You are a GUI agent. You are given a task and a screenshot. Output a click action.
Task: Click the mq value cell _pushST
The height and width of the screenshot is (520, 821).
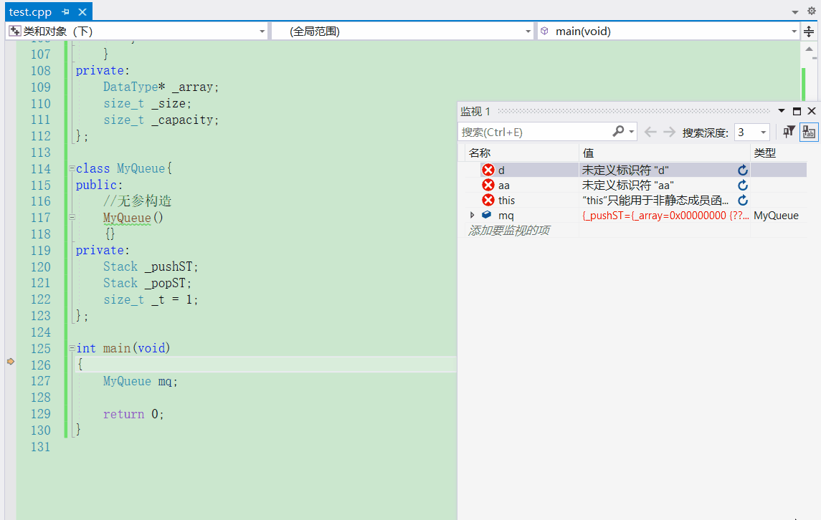tap(665, 216)
